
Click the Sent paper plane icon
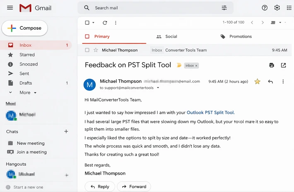click(x=11, y=73)
